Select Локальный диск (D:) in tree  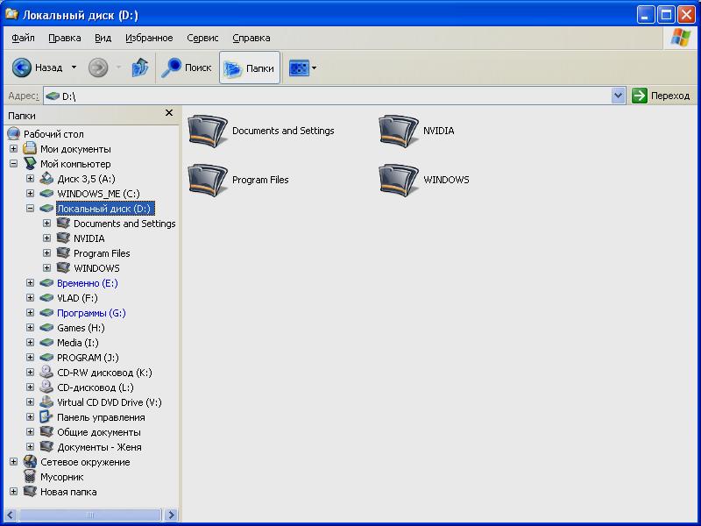pyautogui.click(x=105, y=209)
